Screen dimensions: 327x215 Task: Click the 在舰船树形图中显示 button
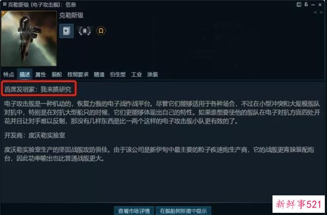point(184,211)
